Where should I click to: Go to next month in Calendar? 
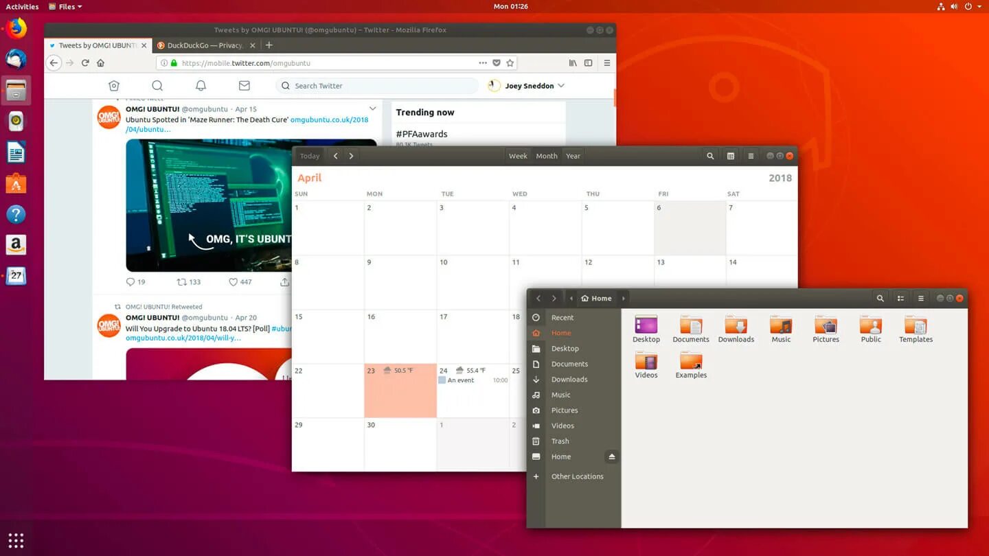click(351, 156)
